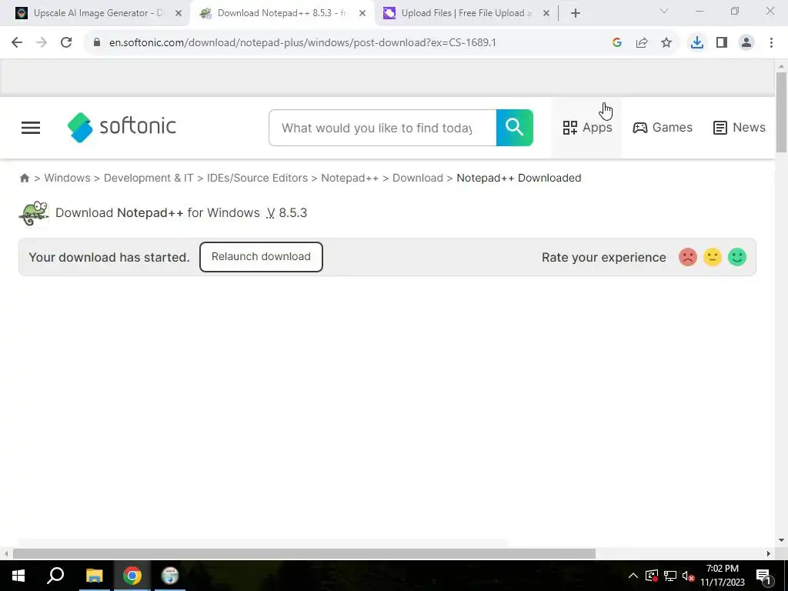This screenshot has height=591, width=788.
Task: Open File Explorer from taskbar
Action: tap(94, 576)
